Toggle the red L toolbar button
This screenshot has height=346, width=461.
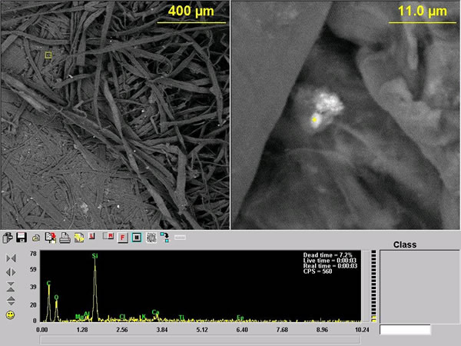coord(92,236)
